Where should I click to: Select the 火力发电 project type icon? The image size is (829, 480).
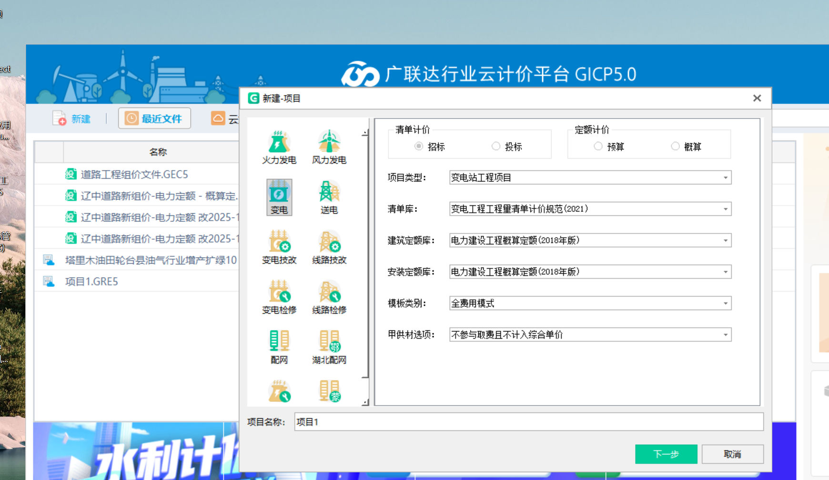pos(279,145)
